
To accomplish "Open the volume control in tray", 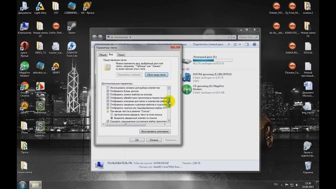I will [297, 185].
